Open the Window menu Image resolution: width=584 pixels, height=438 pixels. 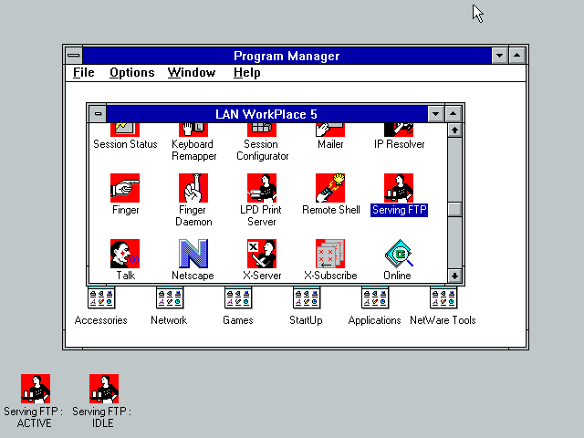192,73
